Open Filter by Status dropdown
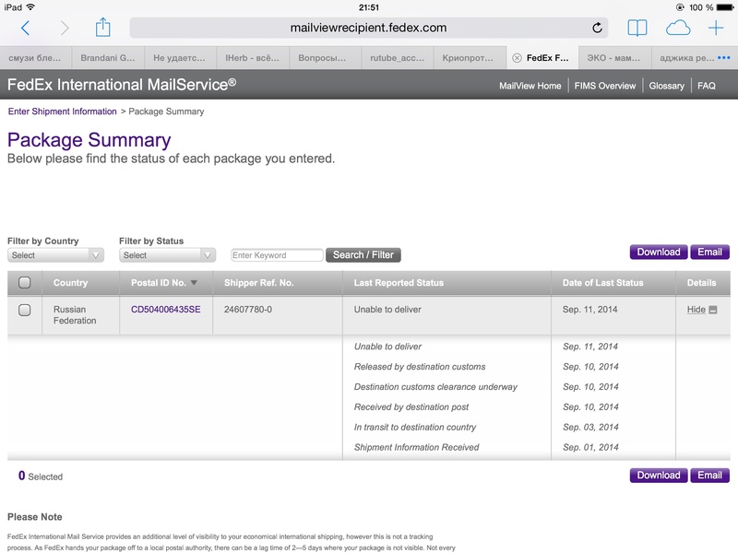The width and height of the screenshot is (738, 553). point(167,255)
